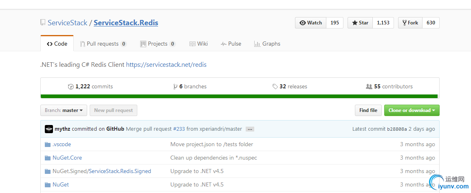This screenshot has width=471, height=193.
Task: Click the Find file button
Action: click(368, 110)
